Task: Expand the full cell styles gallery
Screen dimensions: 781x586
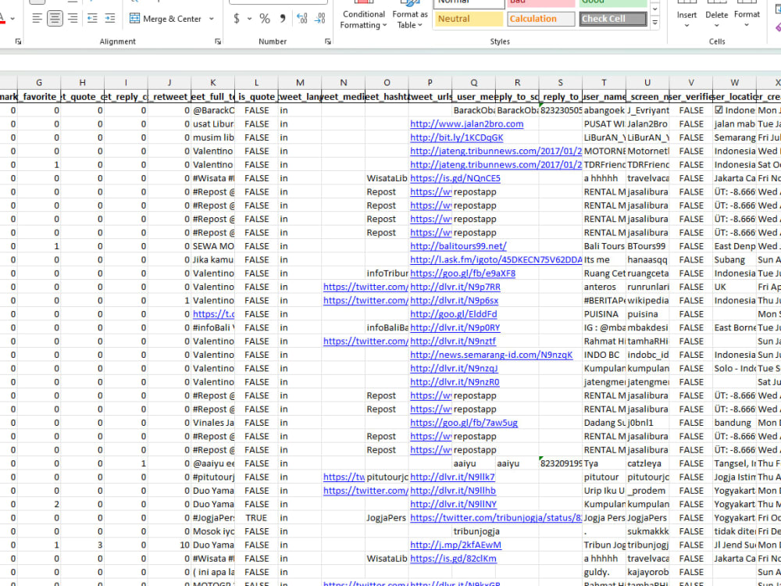Action: tap(655, 23)
